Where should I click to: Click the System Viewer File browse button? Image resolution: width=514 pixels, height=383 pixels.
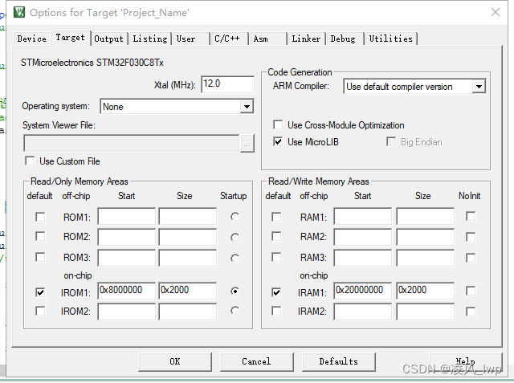[x=247, y=144]
